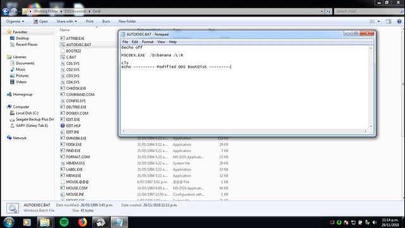Select the EDIT.INI file icon

coord(63,132)
